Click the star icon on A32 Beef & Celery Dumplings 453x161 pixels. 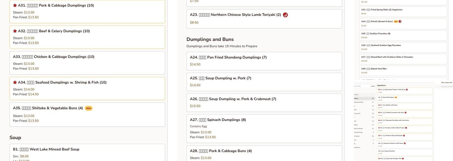[x=15, y=31]
